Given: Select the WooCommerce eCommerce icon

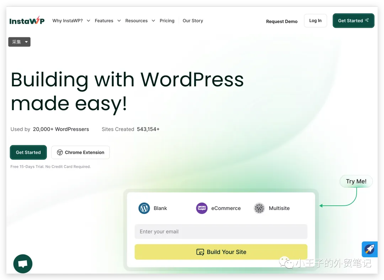Looking at the screenshot, I should tap(202, 208).
